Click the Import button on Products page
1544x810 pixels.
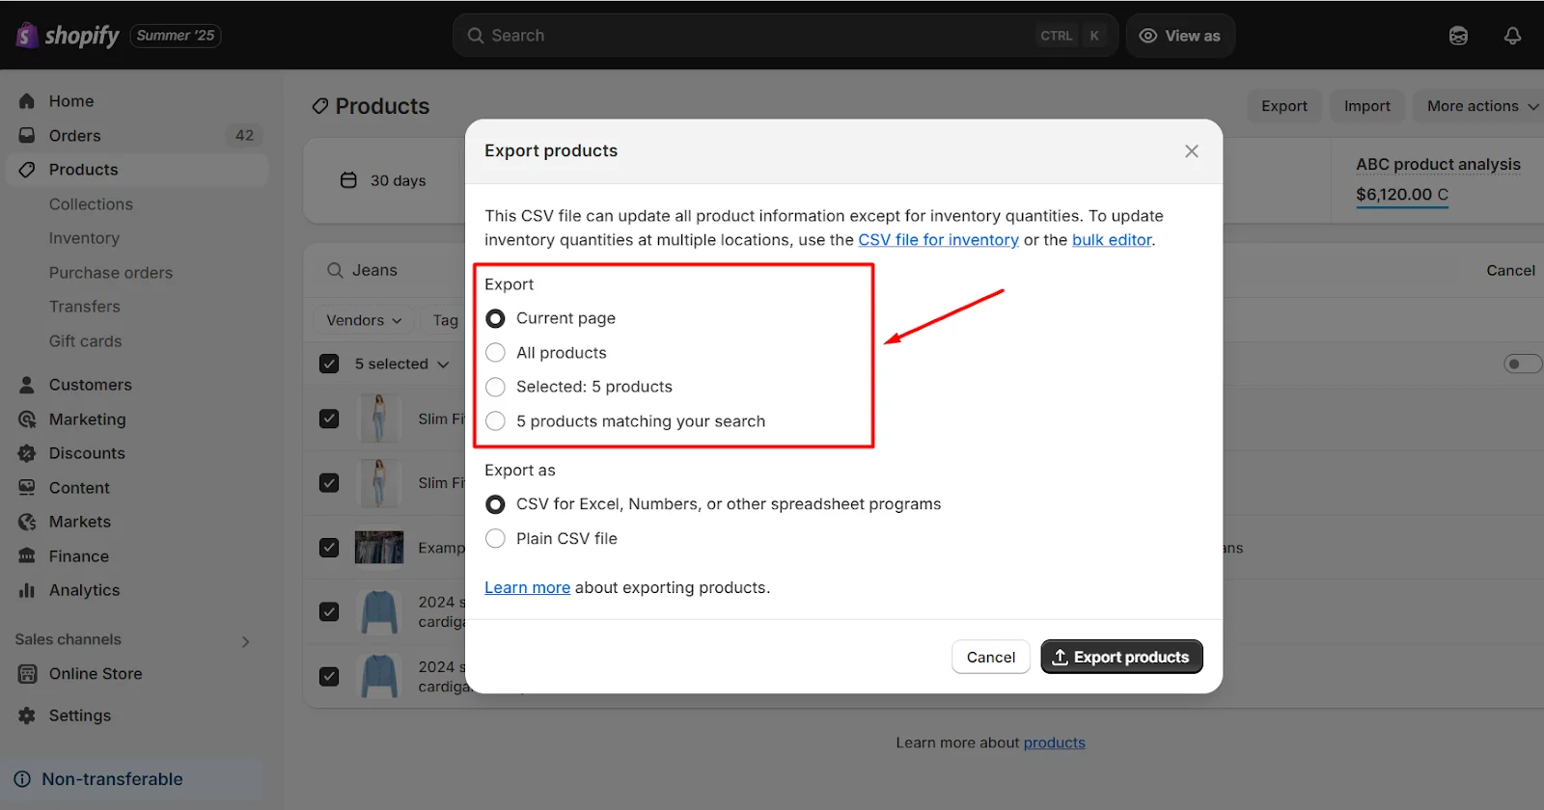pyautogui.click(x=1366, y=106)
